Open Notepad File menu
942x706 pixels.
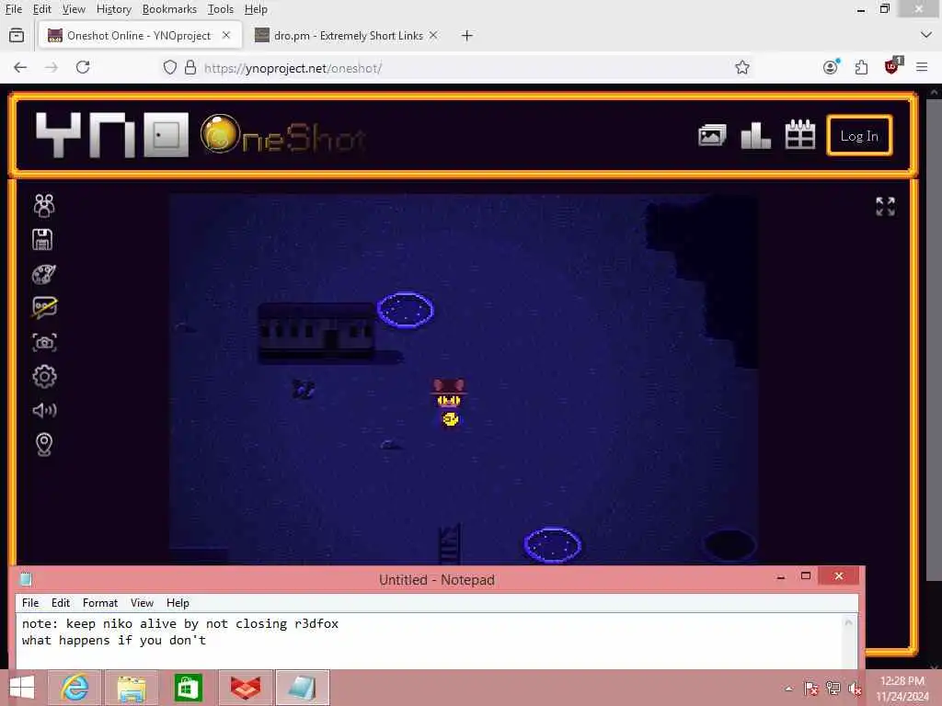30,603
